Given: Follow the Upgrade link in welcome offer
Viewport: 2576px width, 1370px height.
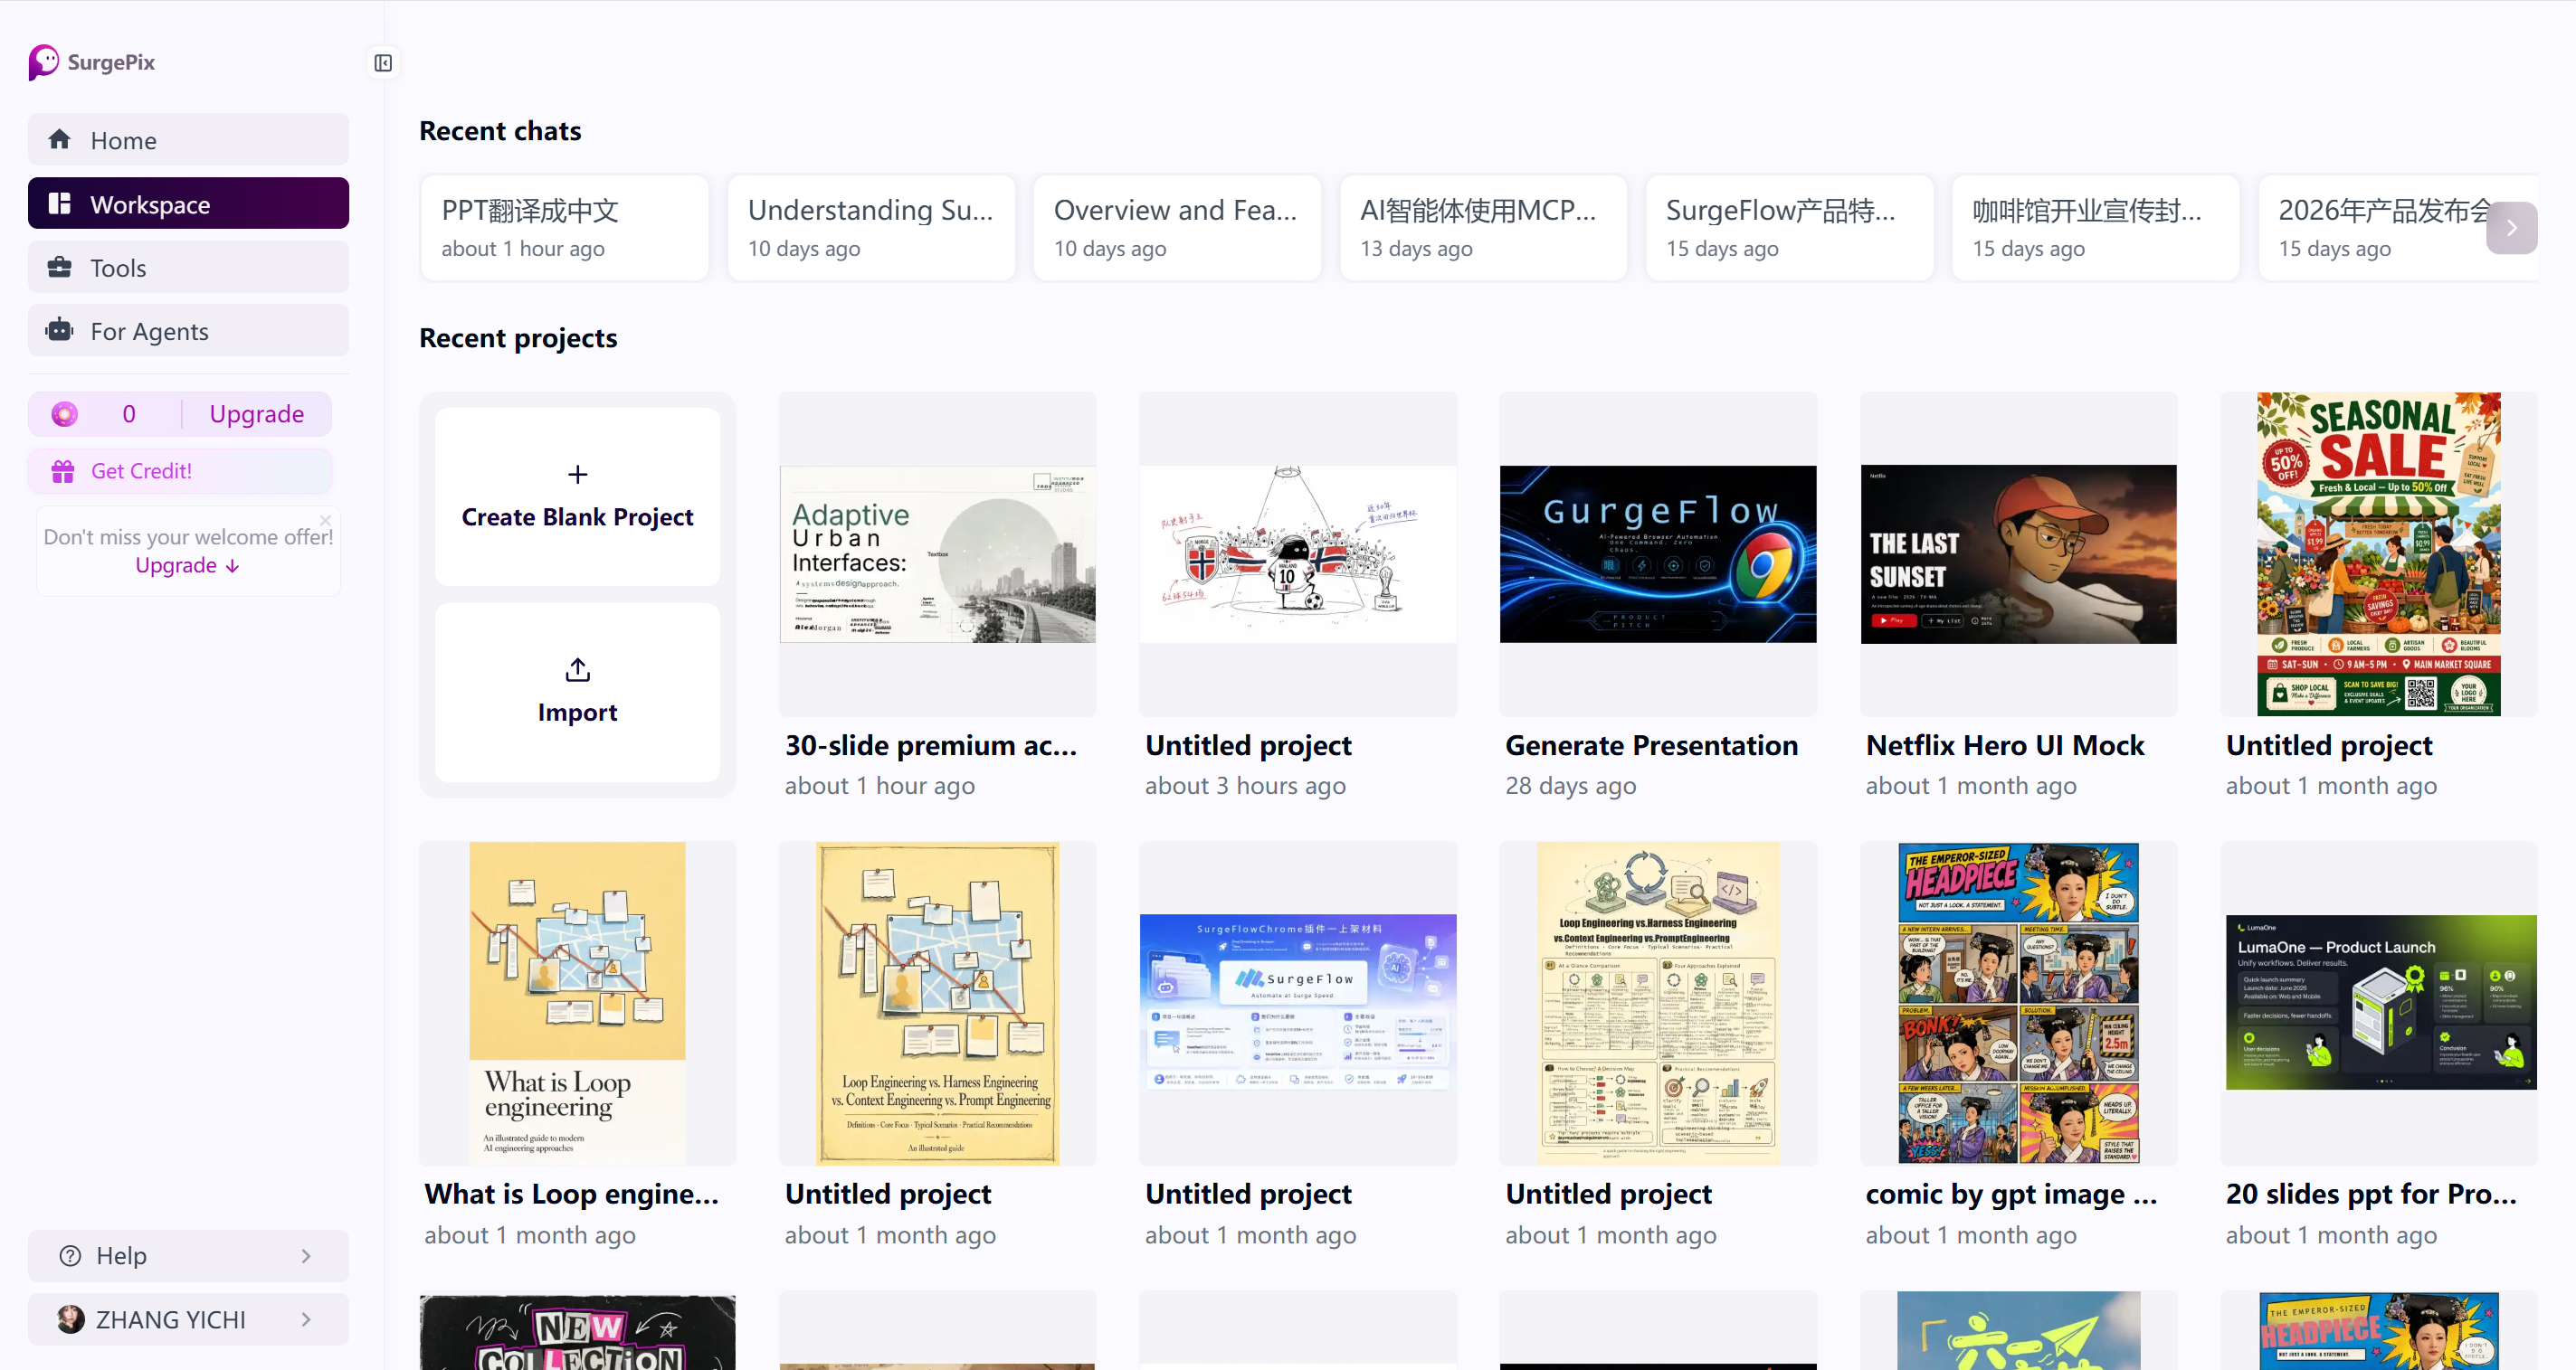Looking at the screenshot, I should [x=187, y=564].
